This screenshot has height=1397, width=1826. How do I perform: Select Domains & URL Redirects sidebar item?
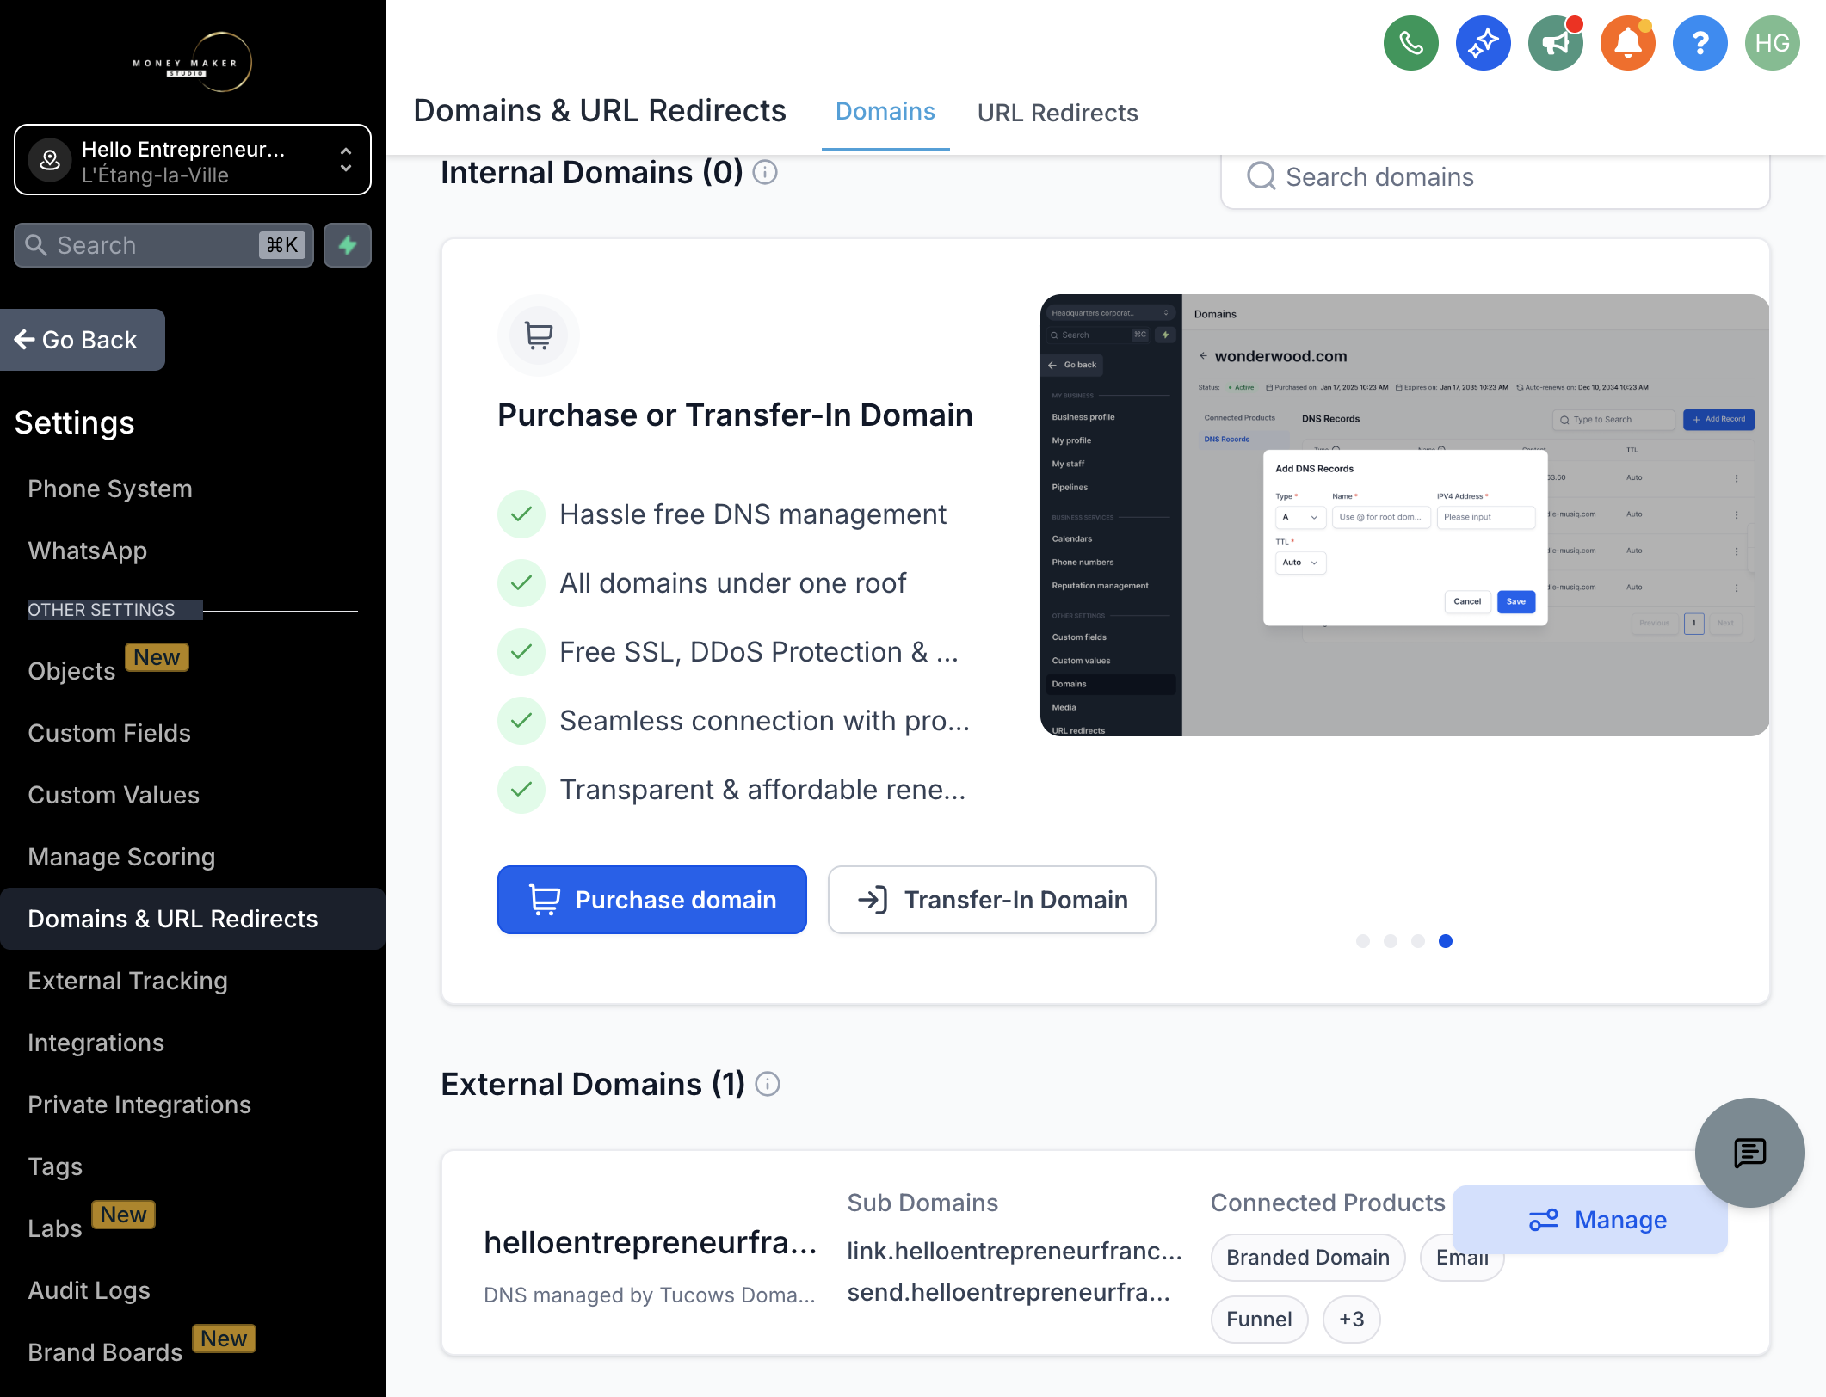193,919
